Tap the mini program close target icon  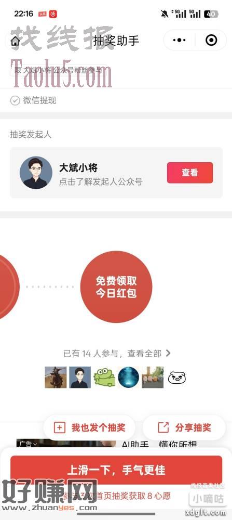click(211, 41)
